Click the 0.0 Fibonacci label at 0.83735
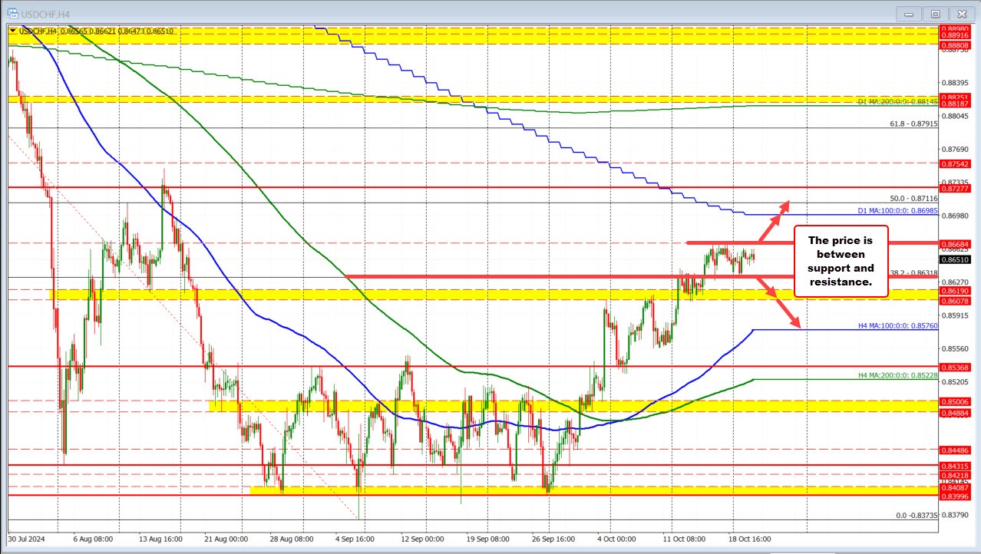Viewport: 981px width, 554px height. point(917,516)
